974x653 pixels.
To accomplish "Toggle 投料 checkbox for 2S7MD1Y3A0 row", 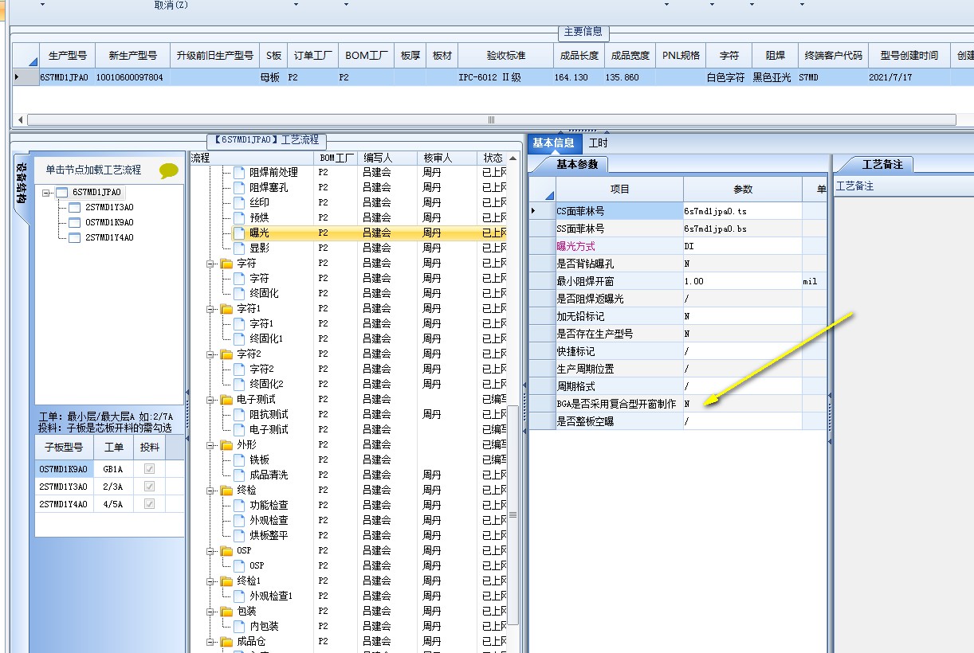I will point(149,487).
